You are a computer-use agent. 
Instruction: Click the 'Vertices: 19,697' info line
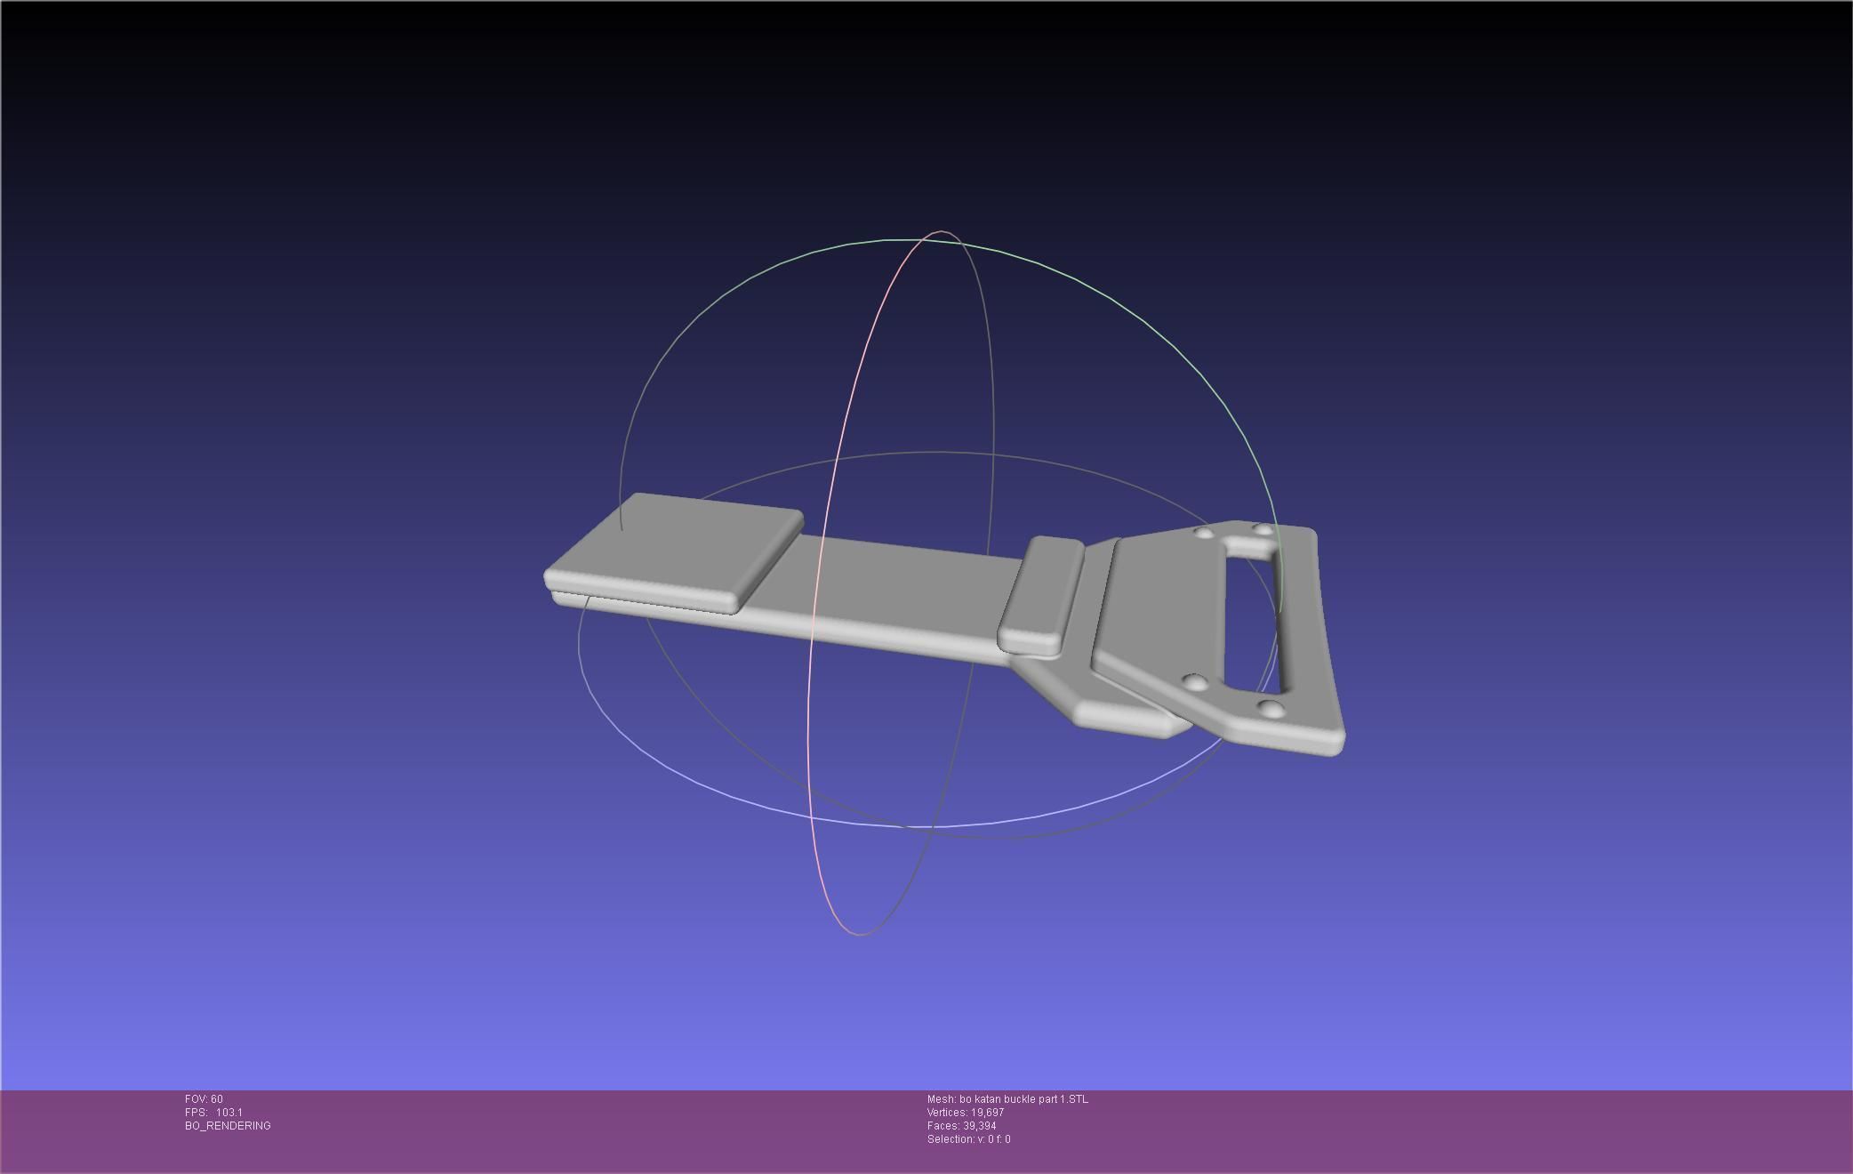(966, 1113)
